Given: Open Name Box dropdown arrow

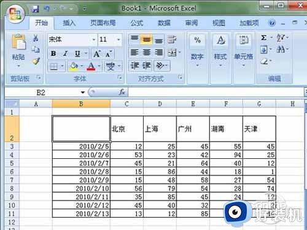Looking at the screenshot, I should pos(83,93).
